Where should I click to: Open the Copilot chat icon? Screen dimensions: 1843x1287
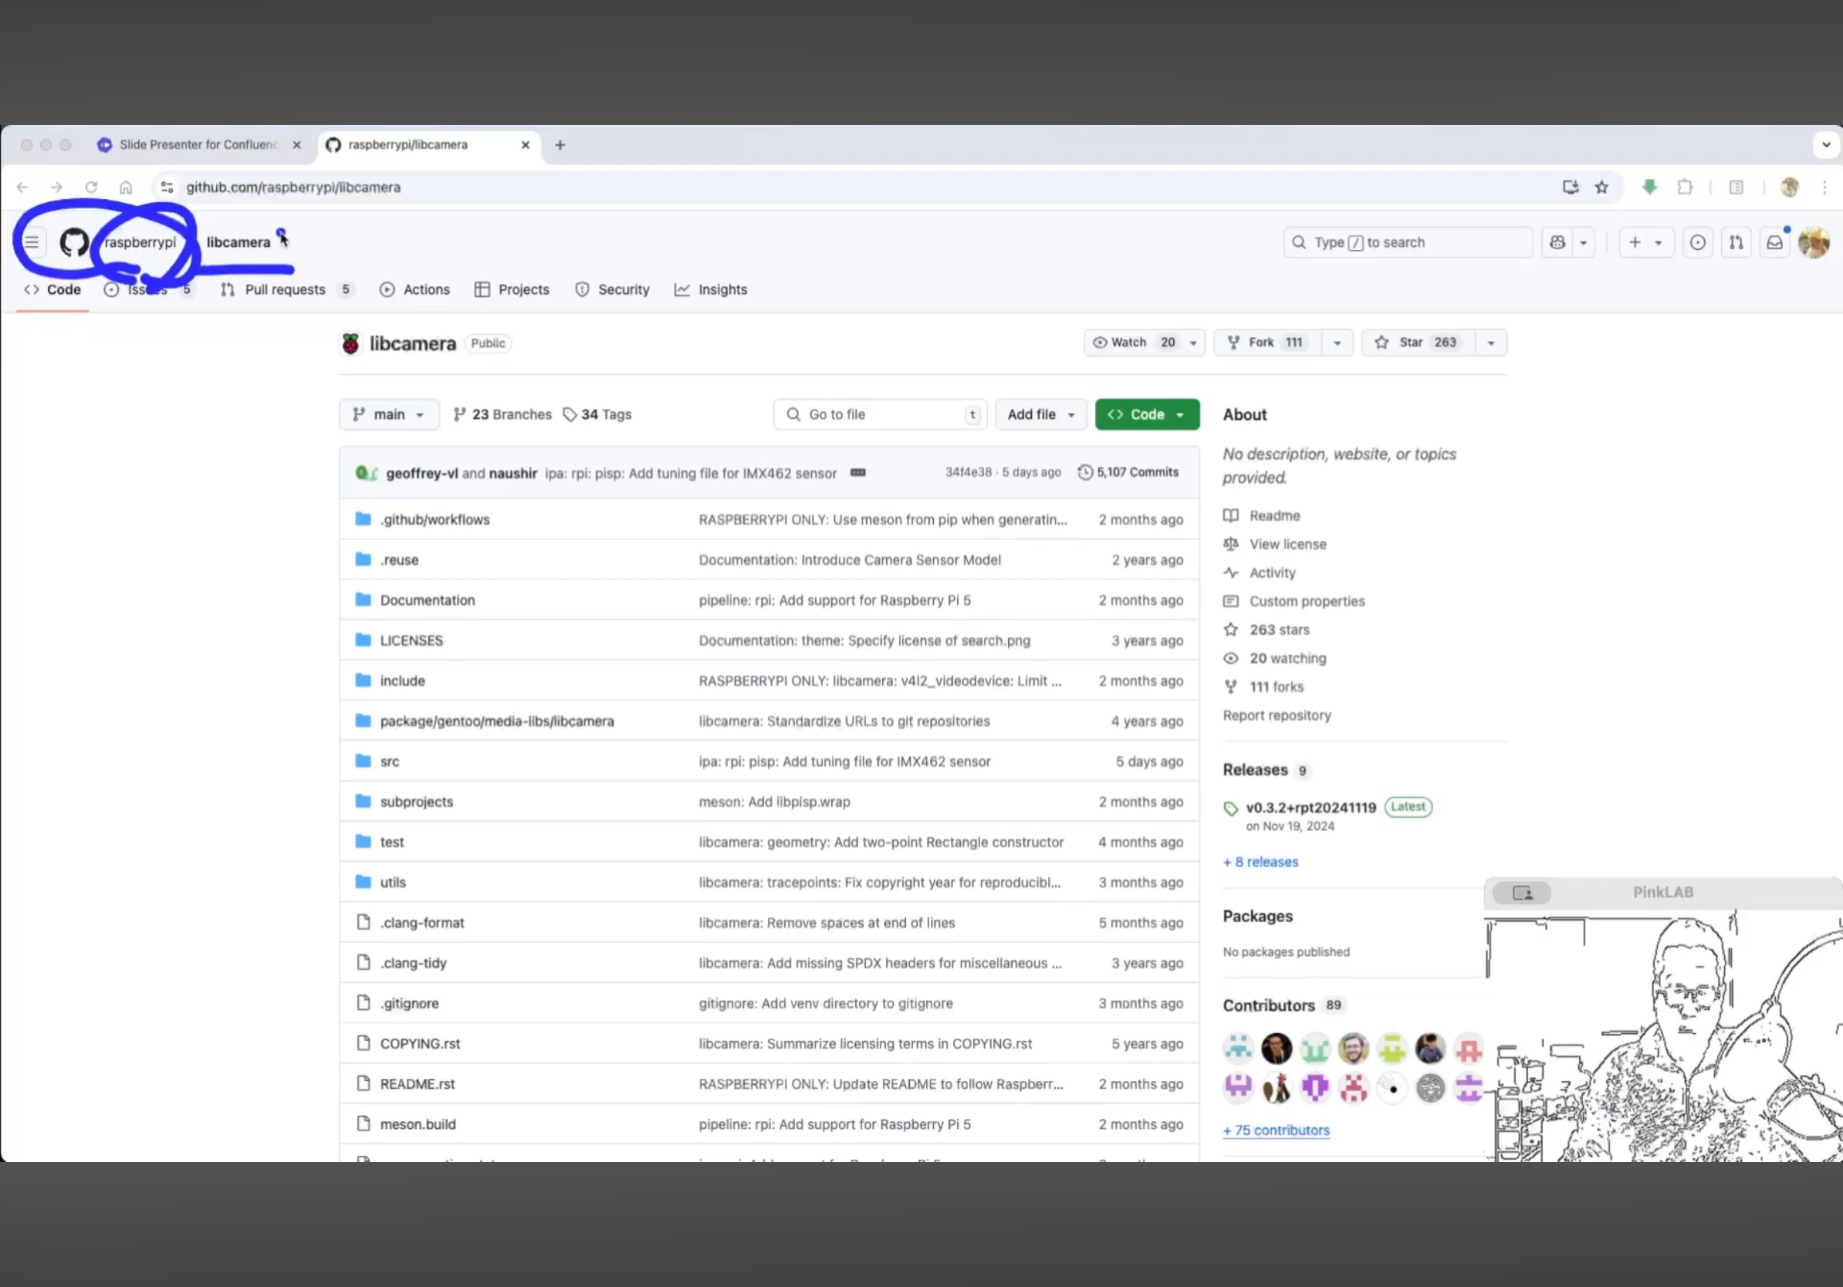click(1557, 242)
